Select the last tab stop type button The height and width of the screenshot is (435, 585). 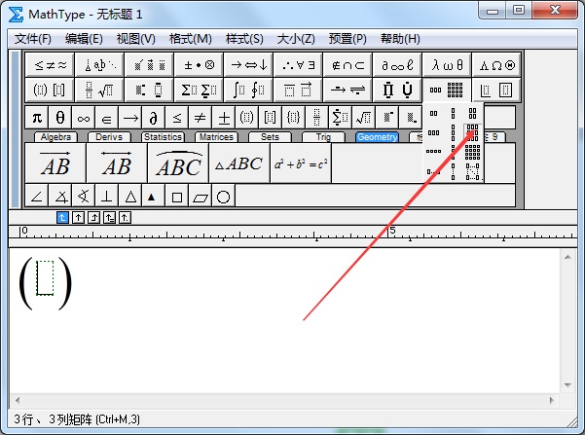pyautogui.click(x=126, y=217)
